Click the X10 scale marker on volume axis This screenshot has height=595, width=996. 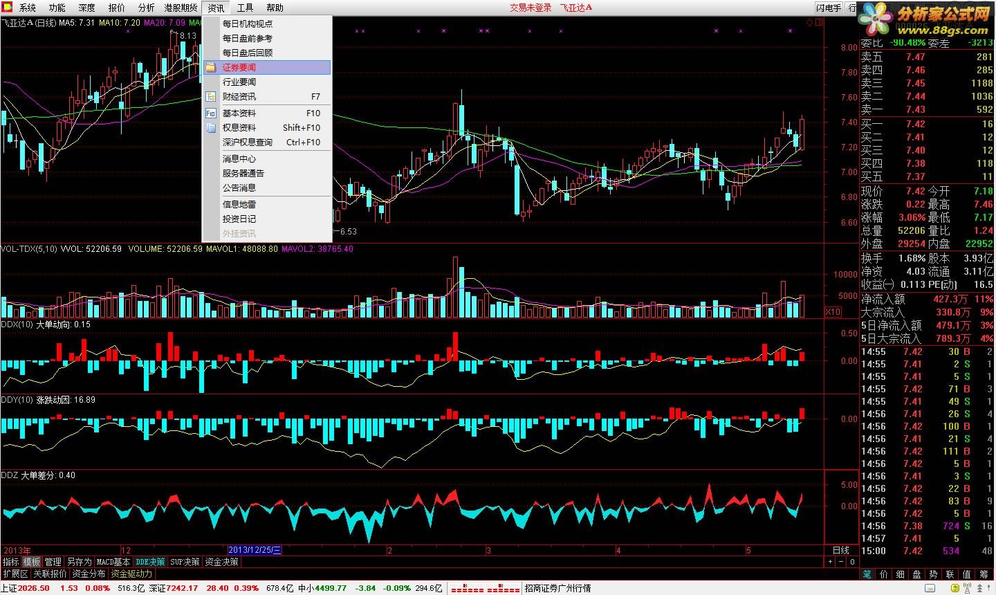[x=834, y=312]
